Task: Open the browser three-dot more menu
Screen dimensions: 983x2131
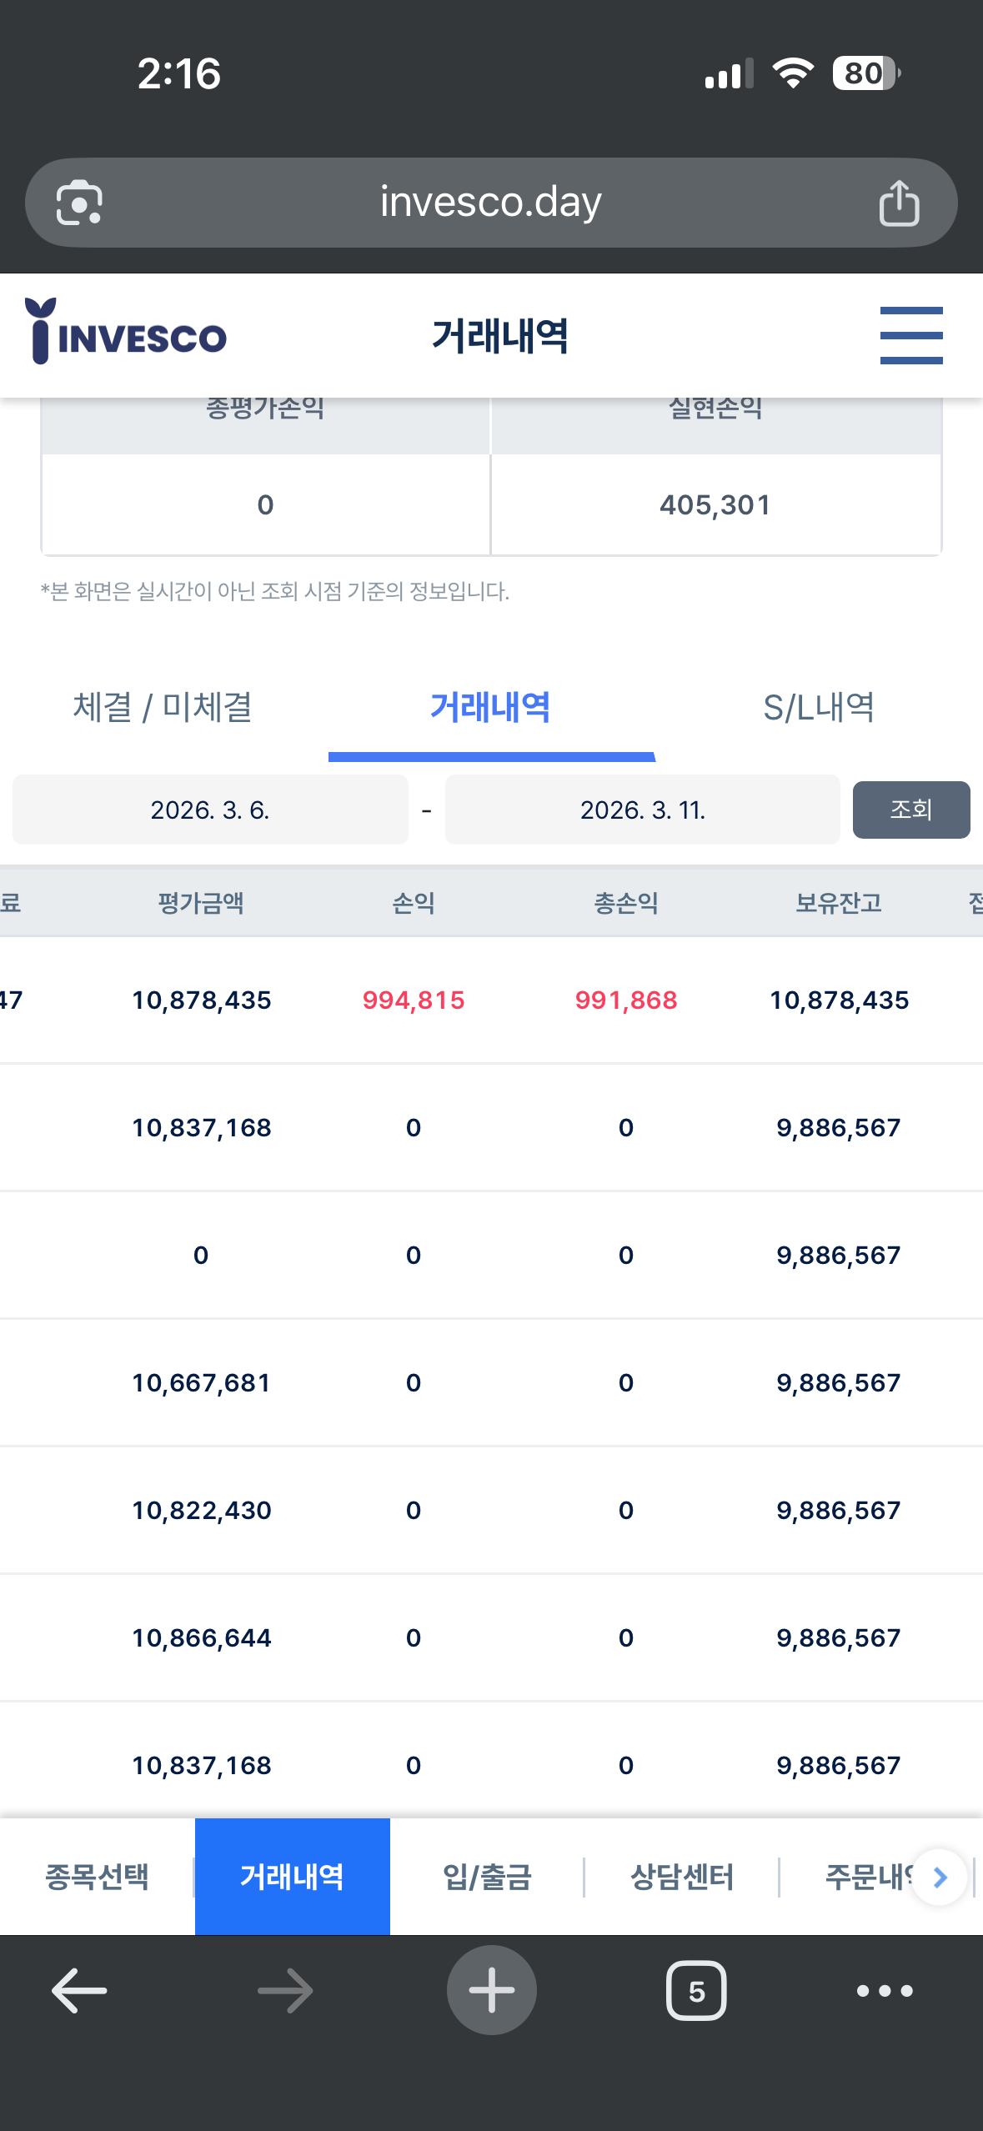Action: (885, 1991)
